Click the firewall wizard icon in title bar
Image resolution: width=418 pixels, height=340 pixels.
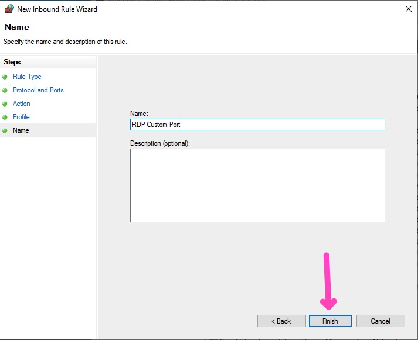pyautogui.click(x=9, y=9)
